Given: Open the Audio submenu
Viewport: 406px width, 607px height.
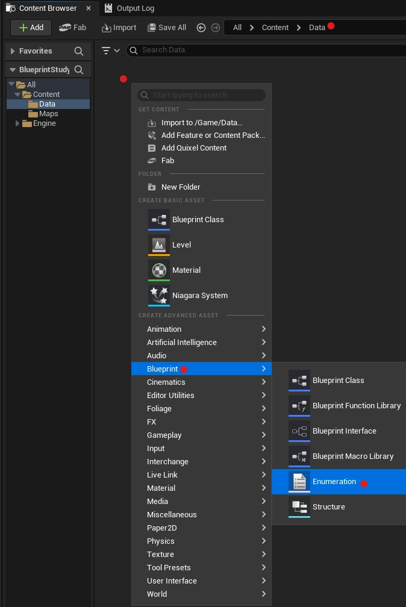Looking at the screenshot, I should (x=201, y=355).
